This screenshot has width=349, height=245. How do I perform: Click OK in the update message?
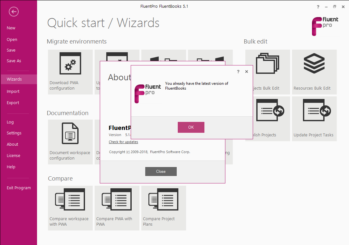pyautogui.click(x=191, y=127)
